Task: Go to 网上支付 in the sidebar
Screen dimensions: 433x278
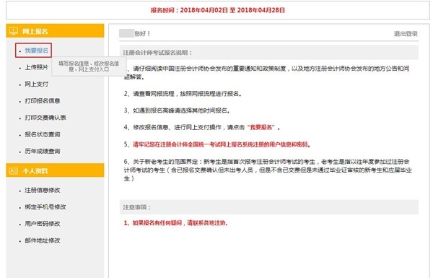Action: [37, 84]
